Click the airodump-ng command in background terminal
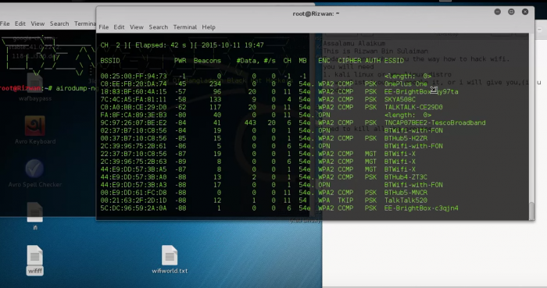 77,88
